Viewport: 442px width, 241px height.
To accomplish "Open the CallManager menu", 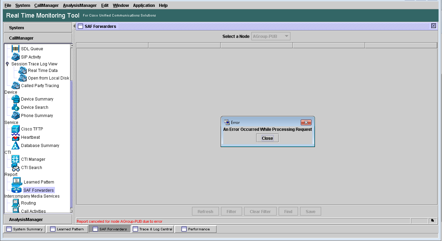I will (47, 5).
